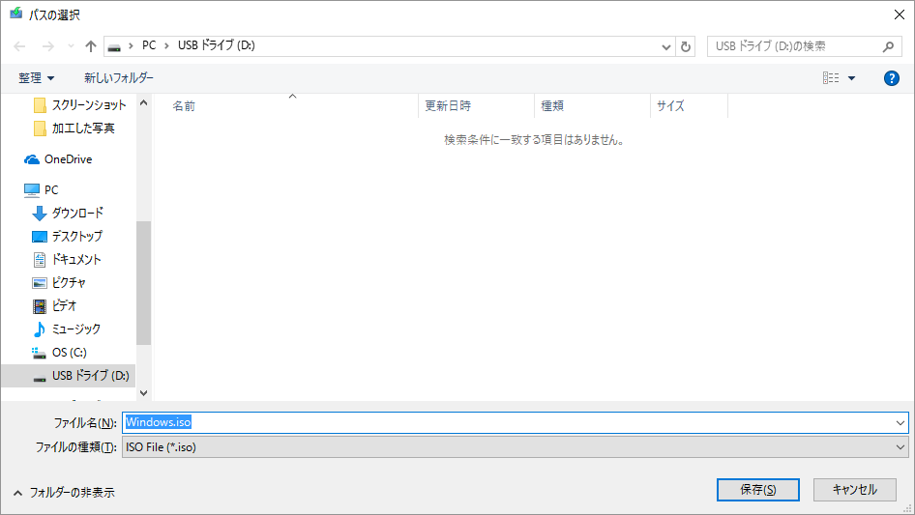Open the ミュージック folder
Viewport: 915px width, 515px height.
coord(67,329)
